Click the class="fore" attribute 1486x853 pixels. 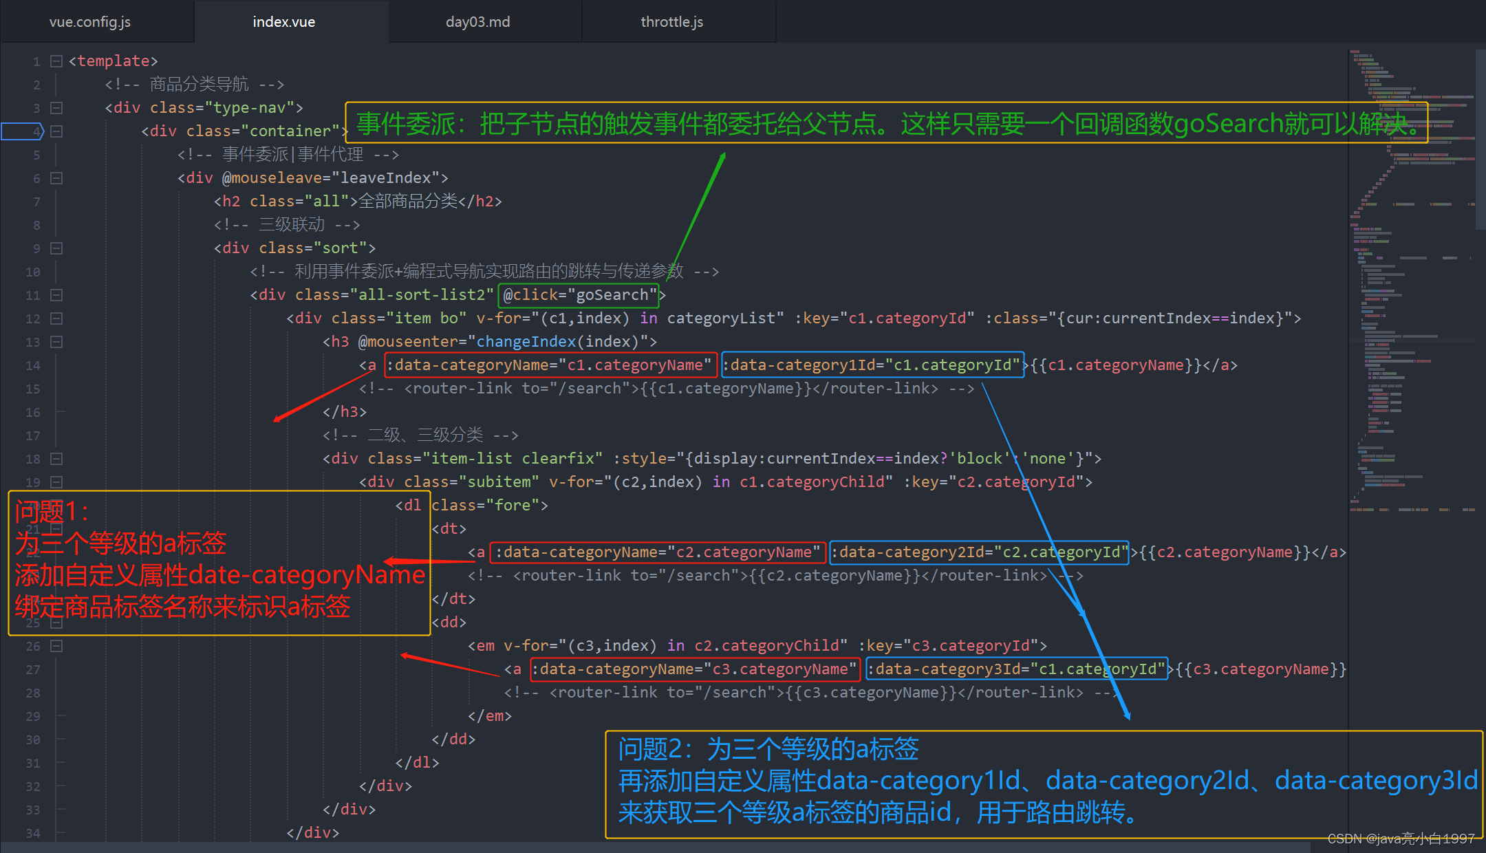[485, 506]
